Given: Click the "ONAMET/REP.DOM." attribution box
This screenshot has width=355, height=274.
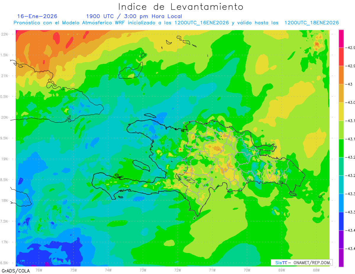Looking at the screenshot, I should click(x=301, y=262).
